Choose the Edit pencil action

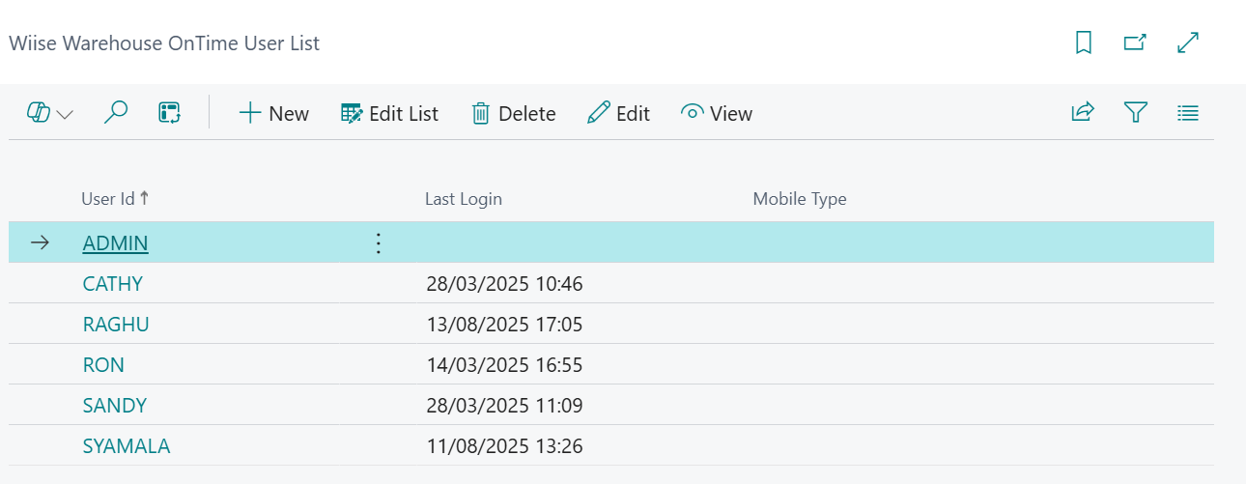(619, 114)
